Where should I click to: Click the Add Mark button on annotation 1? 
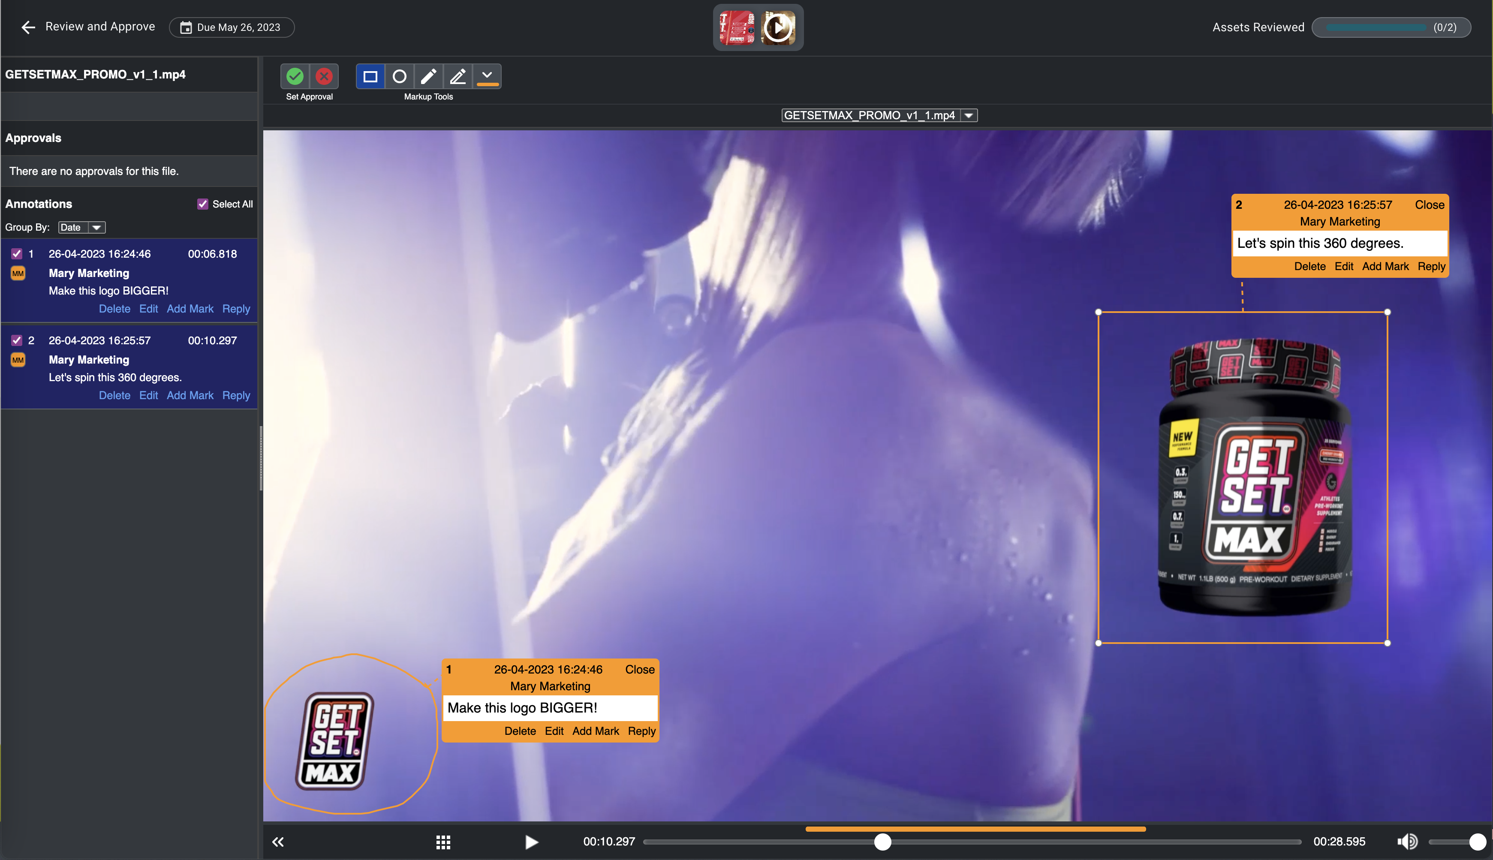pyautogui.click(x=595, y=731)
